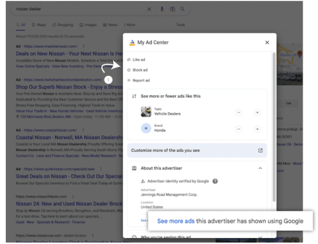
Task: See fewer Vehicle Dealers topic ads
Action: click(x=238, y=112)
